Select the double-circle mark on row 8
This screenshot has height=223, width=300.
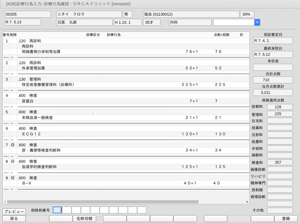coord(13,161)
